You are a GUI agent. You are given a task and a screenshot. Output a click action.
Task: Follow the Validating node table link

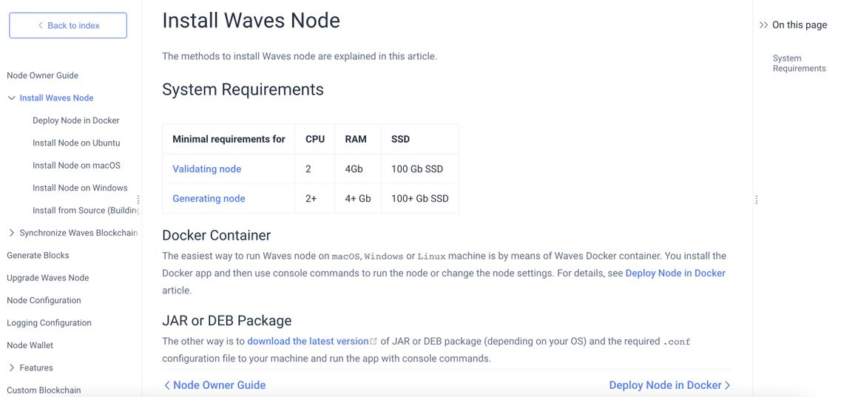click(x=207, y=169)
